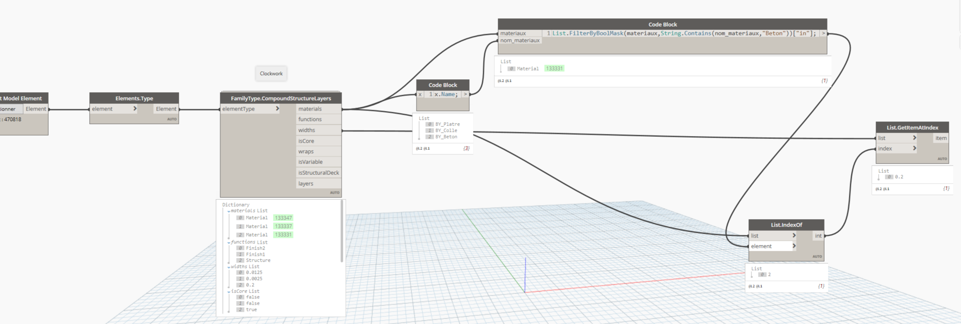961x324 pixels.
Task: Collapse the functions list in Dictionary preview
Action: pos(229,243)
